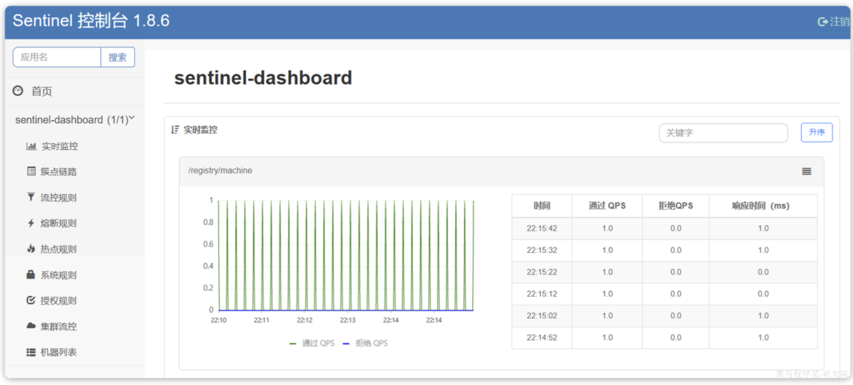Click the cloud icon for 集群流控
Viewport: 853px width, 385px height.
point(31,326)
